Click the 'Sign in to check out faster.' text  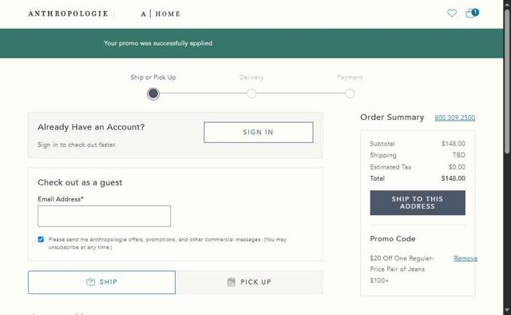(x=77, y=145)
